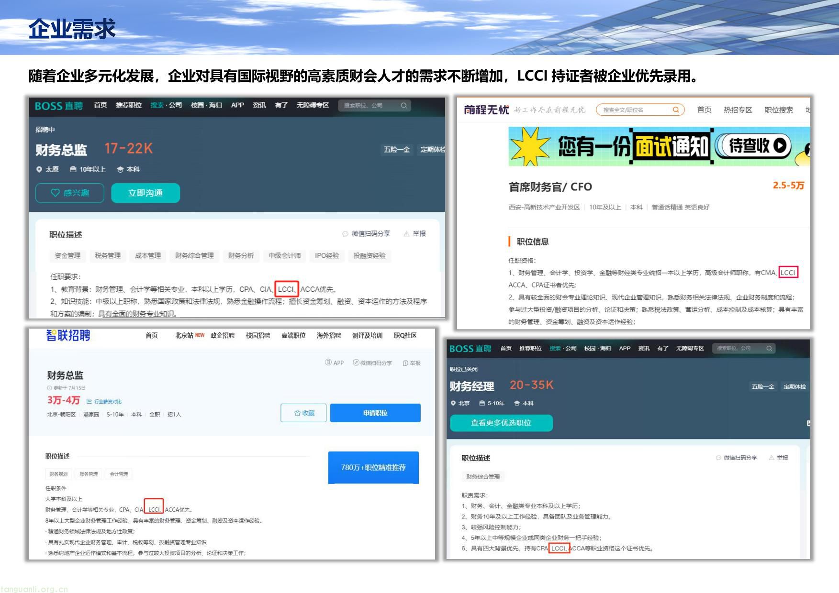Click 微信扫码分享 on BOSS直聘 财务总监 page
The image size is (839, 593).
pos(366,234)
